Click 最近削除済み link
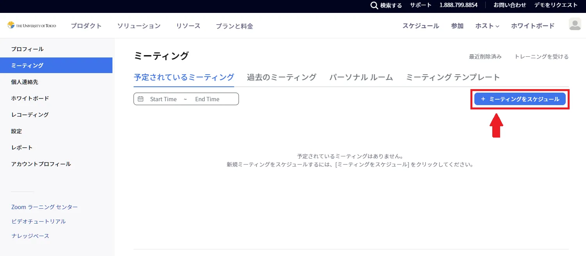This screenshot has height=256, width=586. 485,57
